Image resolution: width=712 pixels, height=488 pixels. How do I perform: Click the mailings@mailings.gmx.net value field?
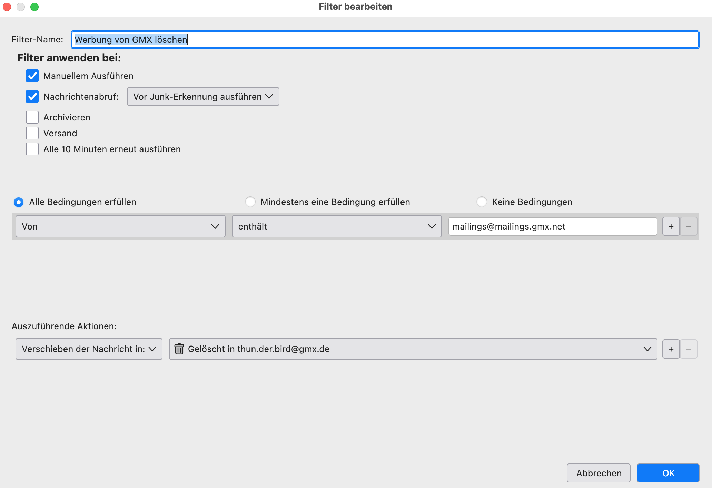(x=553, y=226)
